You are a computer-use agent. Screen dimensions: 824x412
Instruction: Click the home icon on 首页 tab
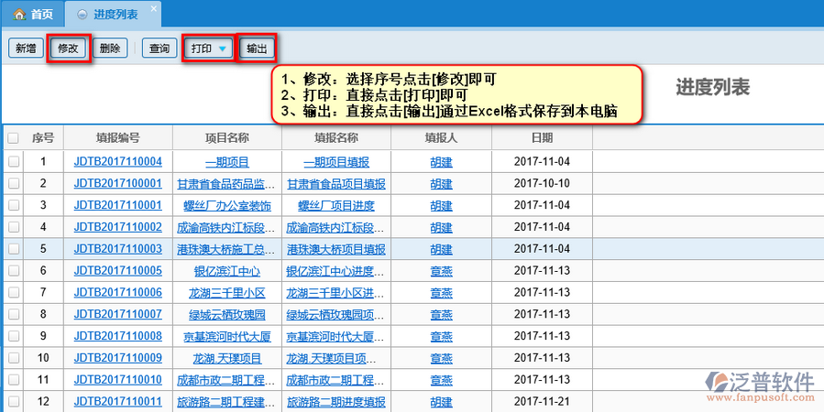pos(18,15)
